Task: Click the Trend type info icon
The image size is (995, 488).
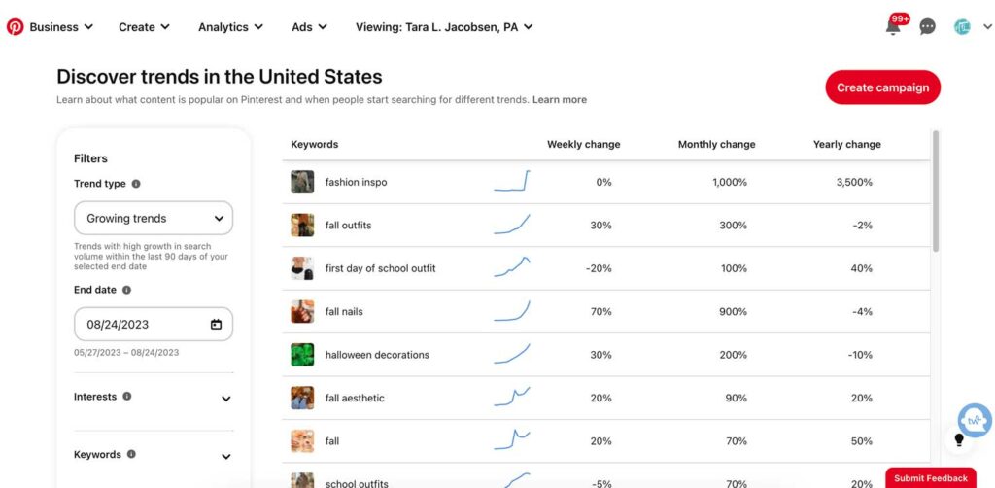Action: pyautogui.click(x=136, y=184)
